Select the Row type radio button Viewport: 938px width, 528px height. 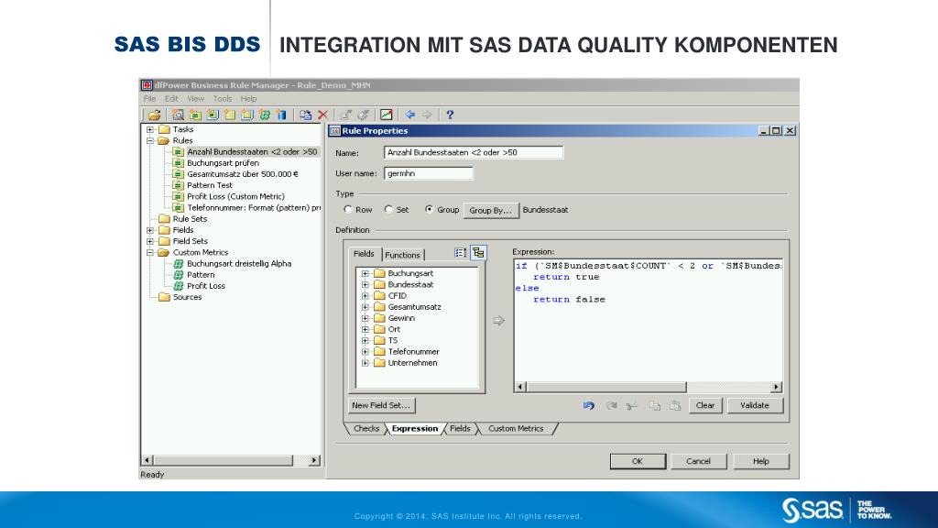pos(348,210)
